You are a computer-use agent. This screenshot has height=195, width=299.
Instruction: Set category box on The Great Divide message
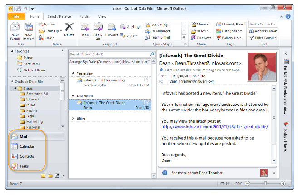click(143, 102)
